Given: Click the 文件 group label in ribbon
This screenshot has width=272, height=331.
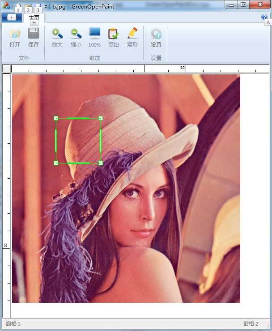Looking at the screenshot, I should (24, 58).
